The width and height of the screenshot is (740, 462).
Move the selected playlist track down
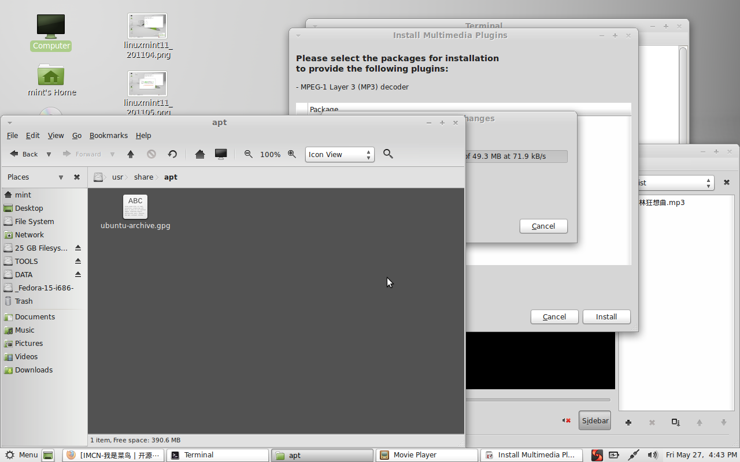click(x=723, y=423)
